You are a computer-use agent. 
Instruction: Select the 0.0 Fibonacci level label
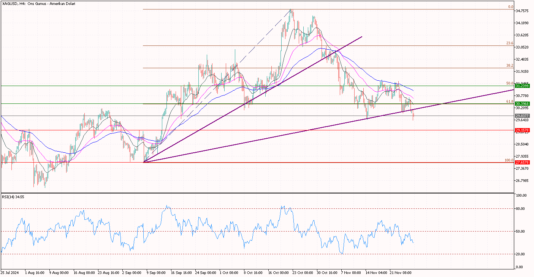511,7
